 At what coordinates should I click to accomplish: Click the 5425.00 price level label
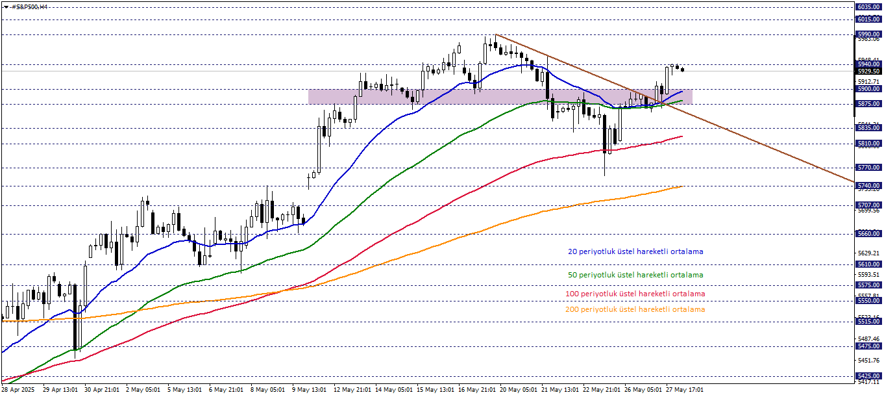pos(868,376)
